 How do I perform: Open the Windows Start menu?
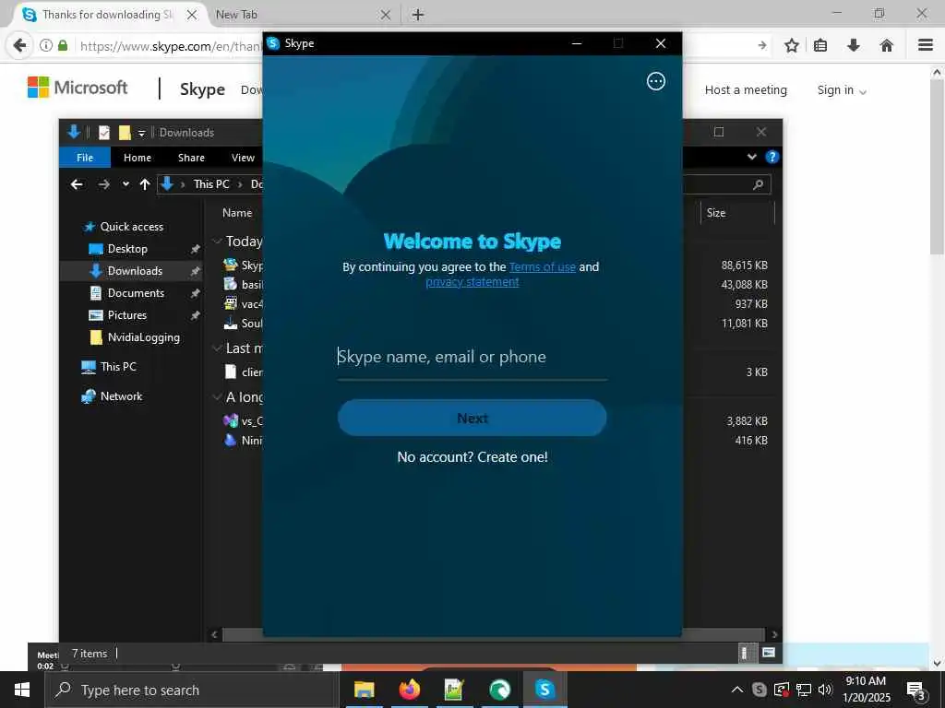point(22,690)
